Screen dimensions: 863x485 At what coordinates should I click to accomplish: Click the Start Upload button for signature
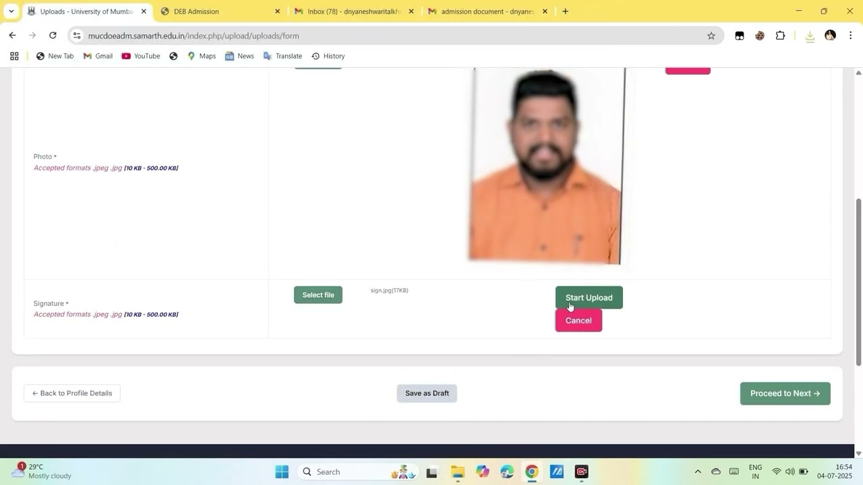point(589,298)
